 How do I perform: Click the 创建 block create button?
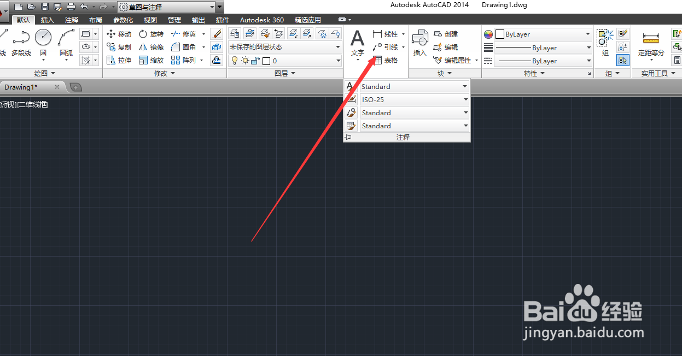[x=445, y=34]
